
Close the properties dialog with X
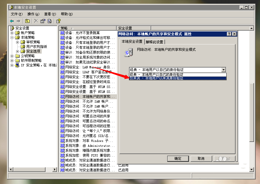click(234, 34)
